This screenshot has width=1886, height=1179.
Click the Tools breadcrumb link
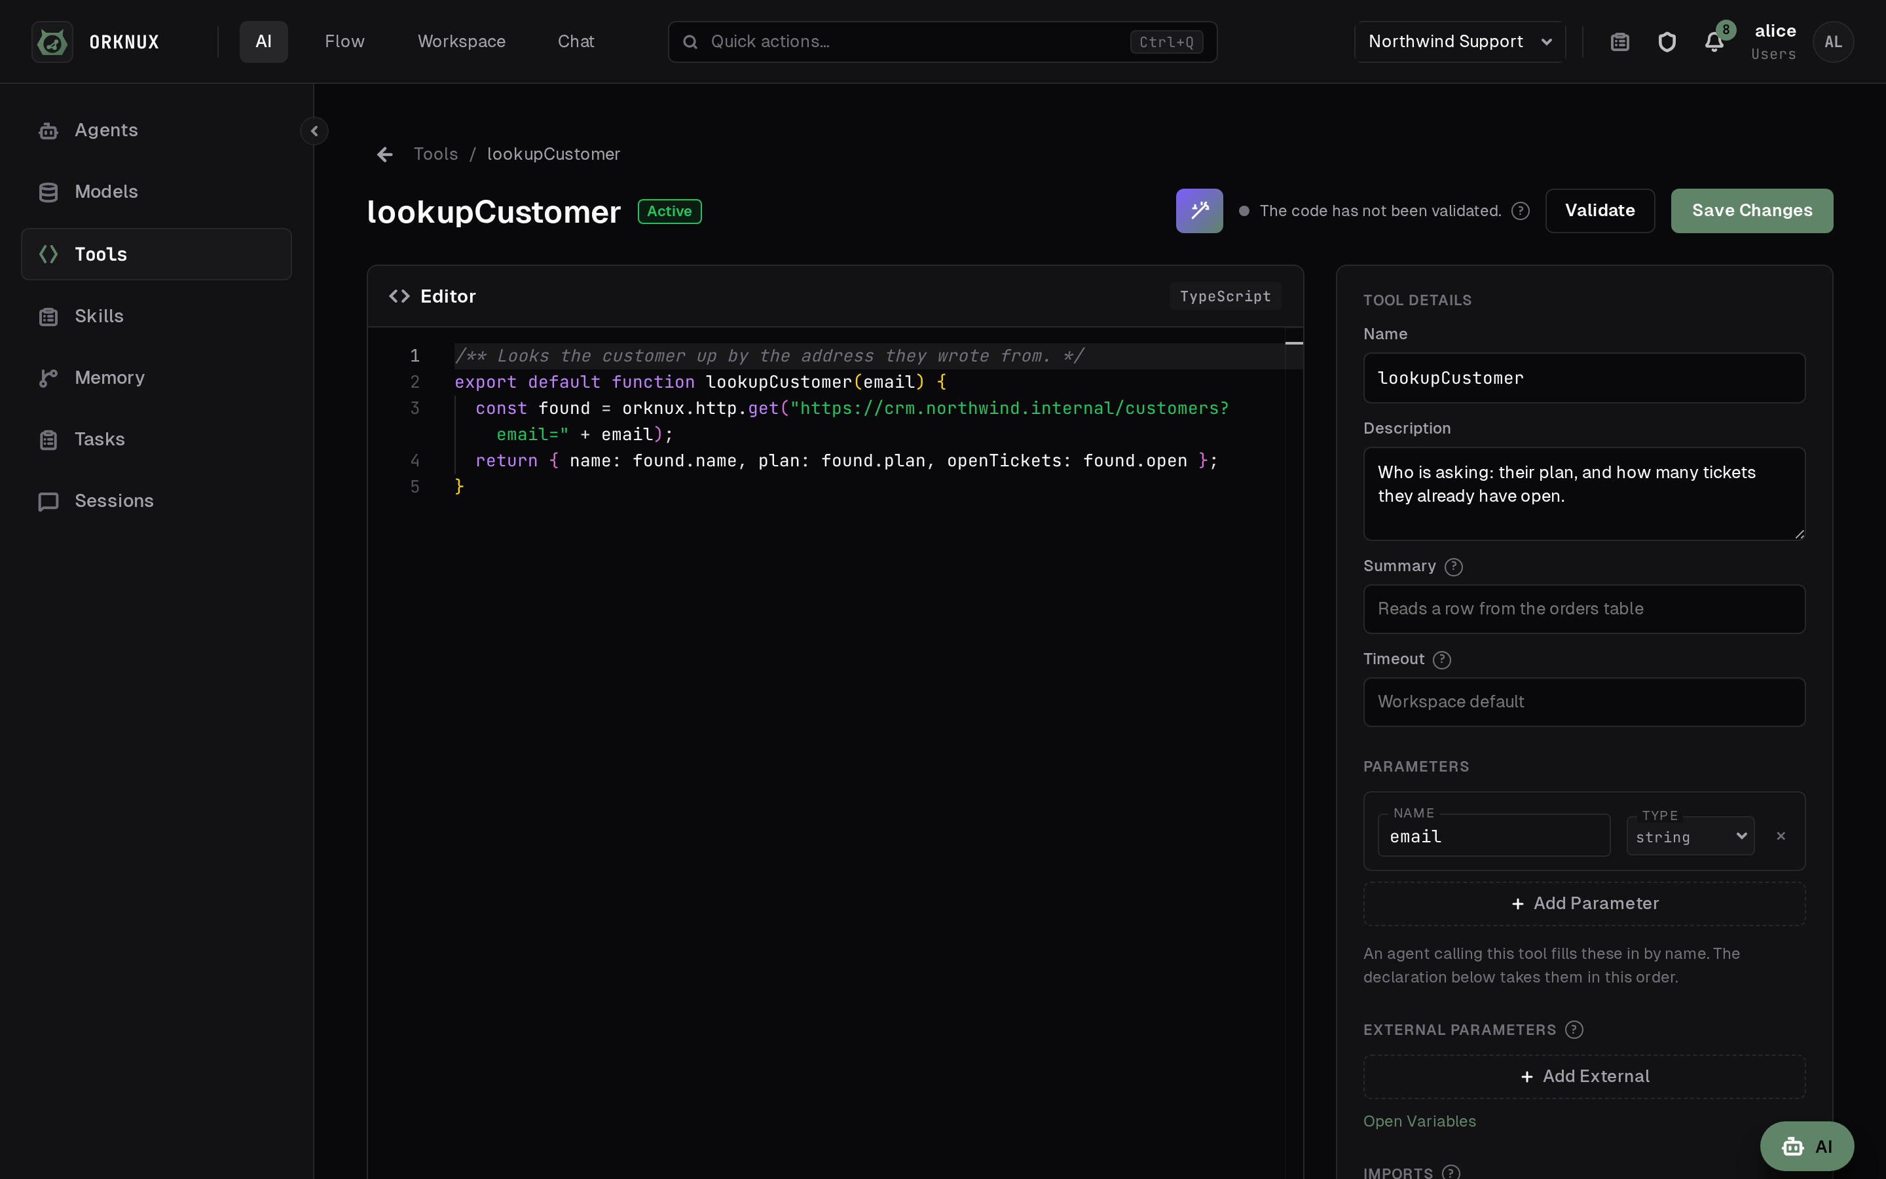click(435, 155)
